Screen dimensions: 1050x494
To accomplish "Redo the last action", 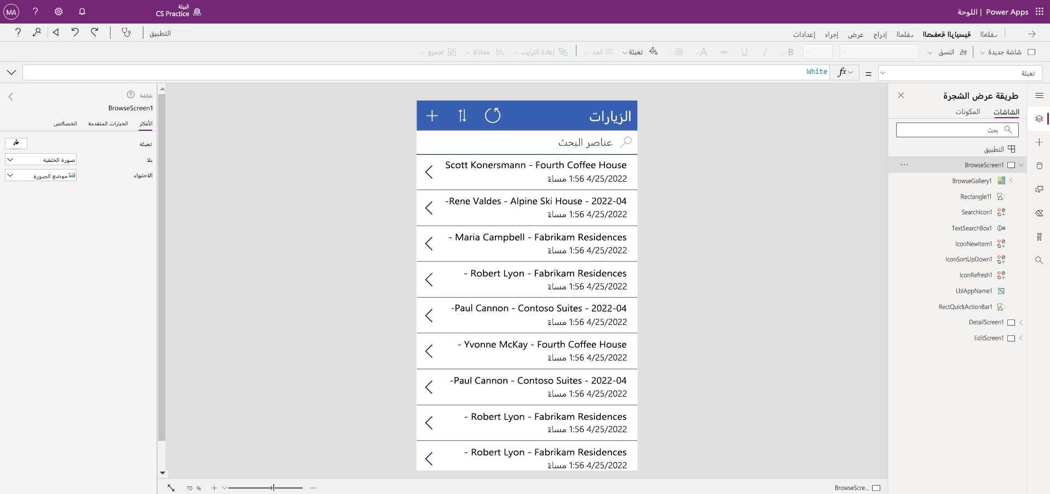I will coord(95,32).
